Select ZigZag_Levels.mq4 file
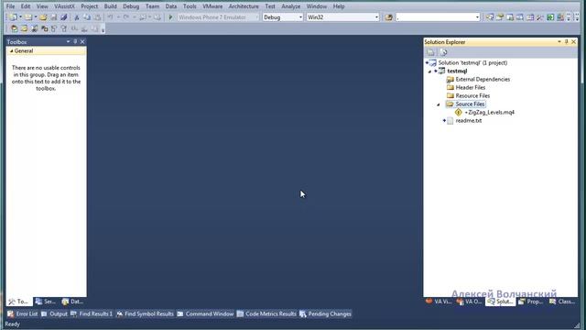The image size is (586, 330). pos(491,112)
